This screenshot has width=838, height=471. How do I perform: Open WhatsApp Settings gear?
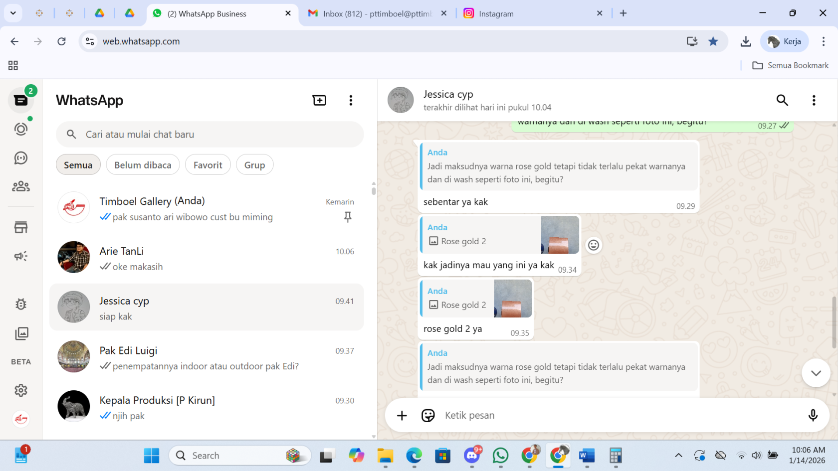tap(21, 390)
